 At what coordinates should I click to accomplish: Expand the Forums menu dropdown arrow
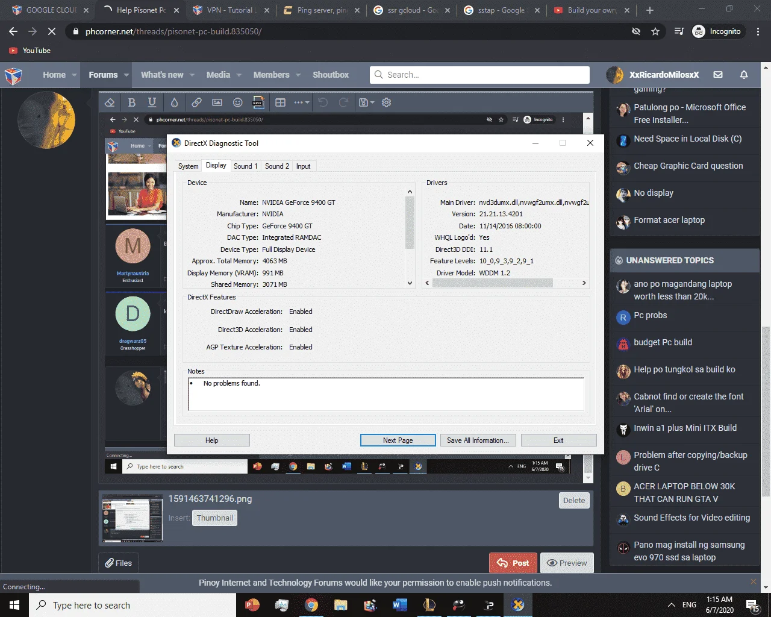pyautogui.click(x=126, y=75)
